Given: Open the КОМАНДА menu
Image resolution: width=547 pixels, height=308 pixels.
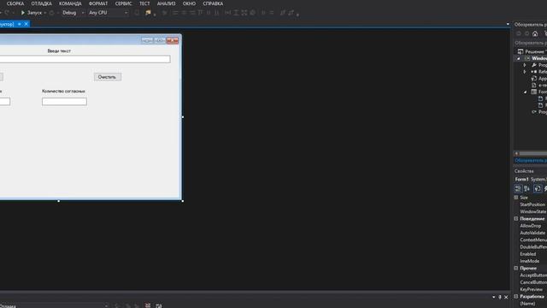Looking at the screenshot, I should [x=70, y=3].
